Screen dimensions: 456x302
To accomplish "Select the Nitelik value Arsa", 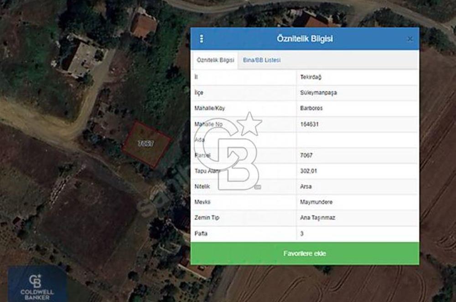I will (x=306, y=186).
